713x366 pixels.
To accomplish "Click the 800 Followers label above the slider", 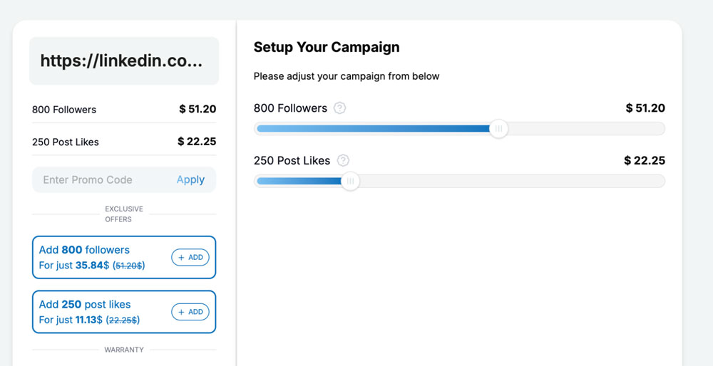I will [290, 108].
